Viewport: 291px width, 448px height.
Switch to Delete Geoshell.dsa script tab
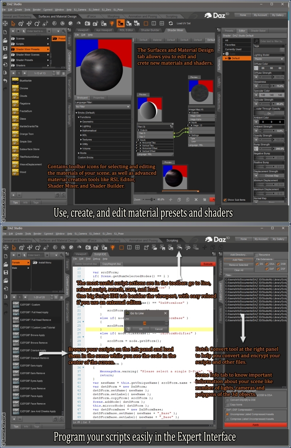click(86, 264)
